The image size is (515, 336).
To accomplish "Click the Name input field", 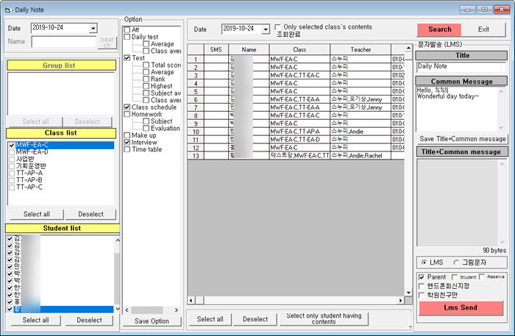I will [x=64, y=42].
